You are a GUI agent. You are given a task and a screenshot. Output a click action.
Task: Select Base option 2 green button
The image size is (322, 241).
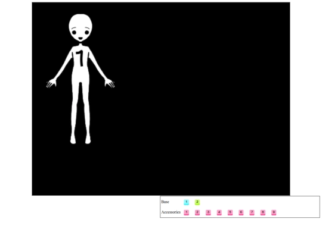point(197,202)
